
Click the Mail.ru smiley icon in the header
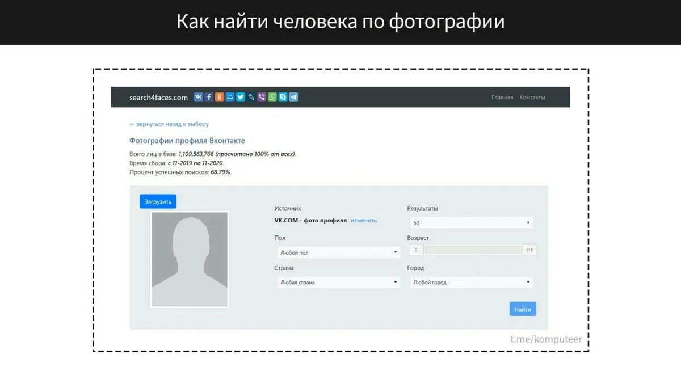[x=229, y=96]
